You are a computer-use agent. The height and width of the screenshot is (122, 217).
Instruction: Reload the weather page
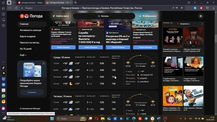point(16,8)
